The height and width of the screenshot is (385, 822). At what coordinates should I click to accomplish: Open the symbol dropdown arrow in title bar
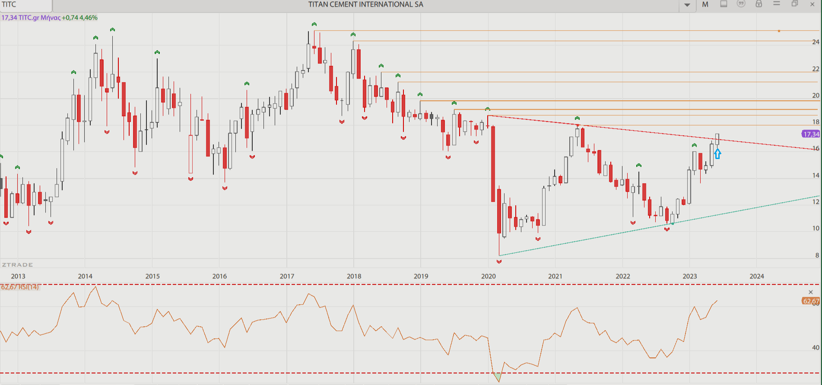point(687,5)
